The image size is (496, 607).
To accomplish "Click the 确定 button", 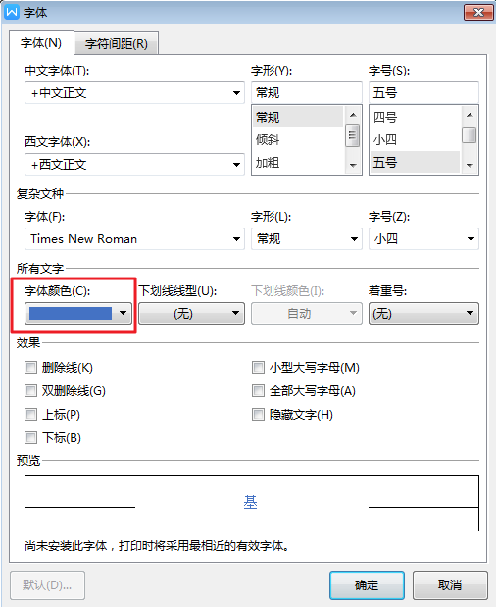I will coord(367,584).
